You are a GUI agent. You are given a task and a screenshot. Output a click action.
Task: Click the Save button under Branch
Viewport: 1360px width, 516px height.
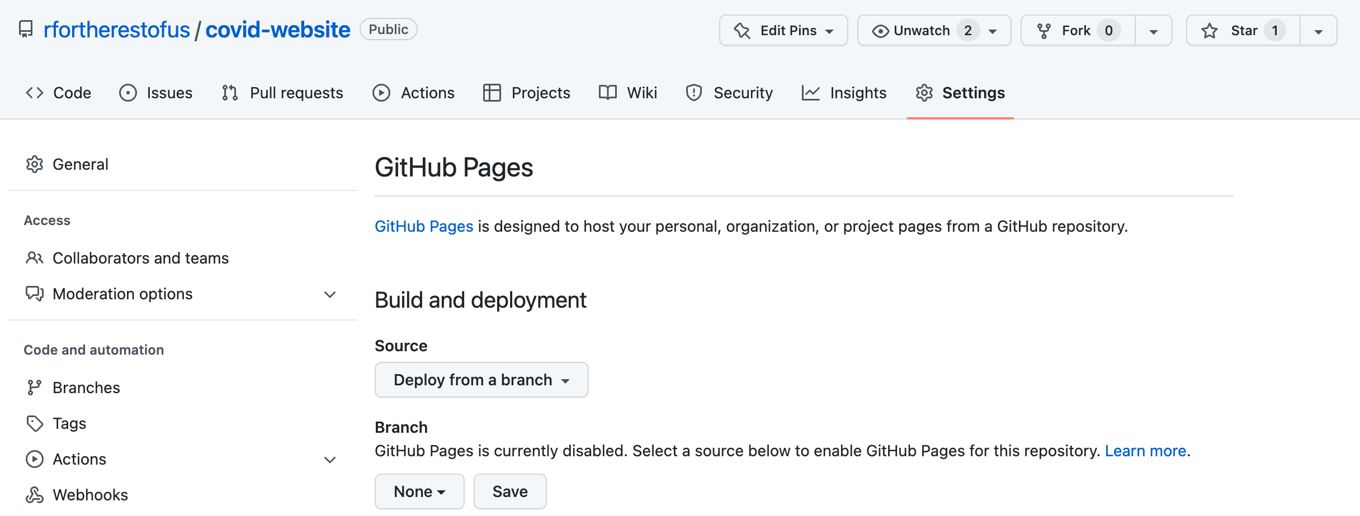click(509, 491)
